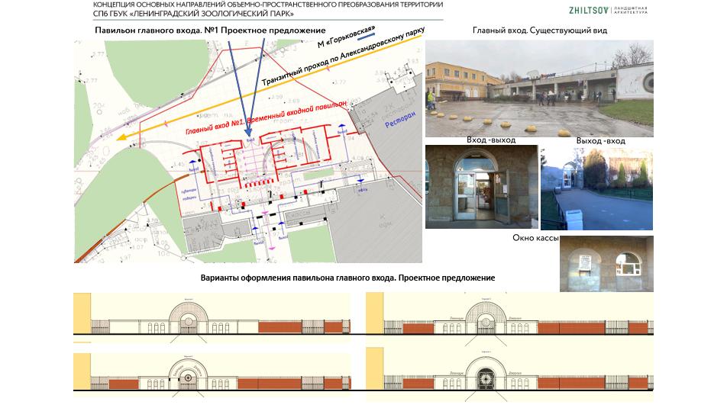
Task: Select the upper-right pavilion facade variant
Action: point(509,314)
